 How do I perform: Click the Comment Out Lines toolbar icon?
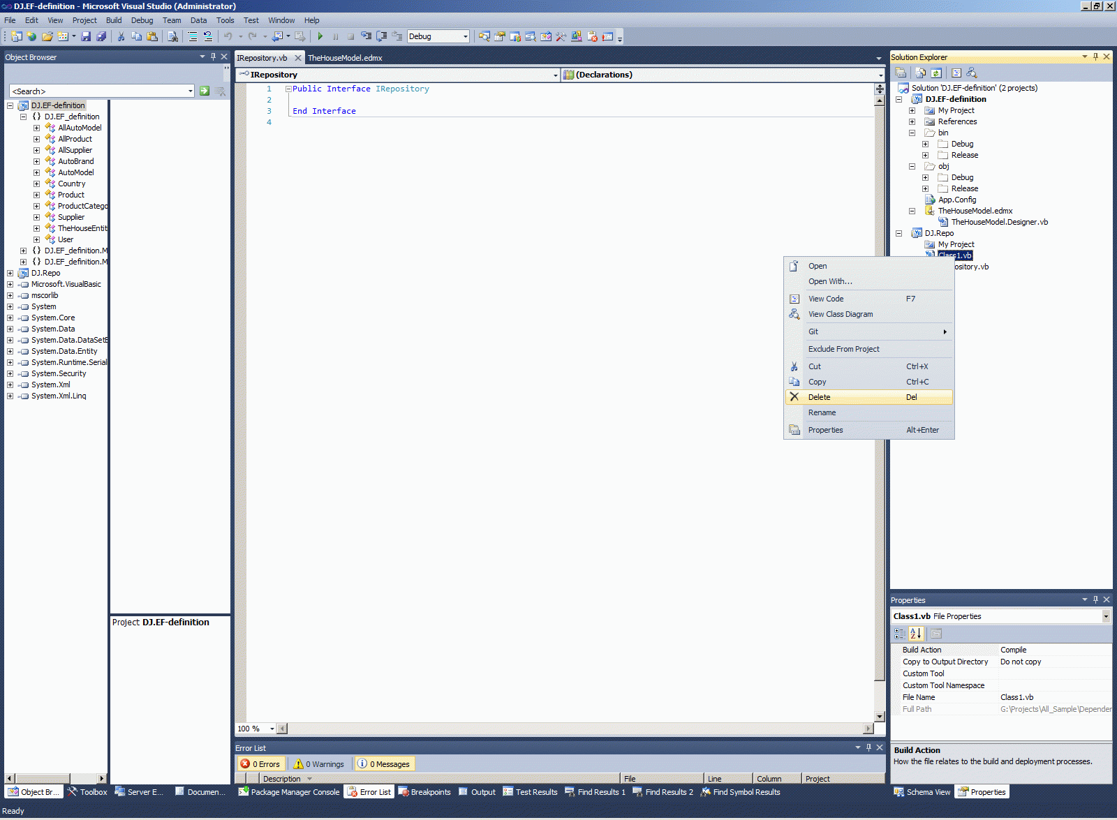click(x=193, y=36)
